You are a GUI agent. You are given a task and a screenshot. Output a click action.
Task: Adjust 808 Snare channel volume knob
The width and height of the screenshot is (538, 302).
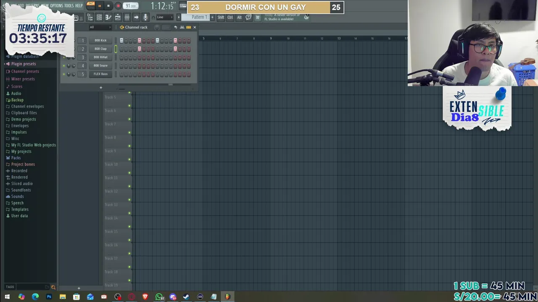(x=74, y=66)
